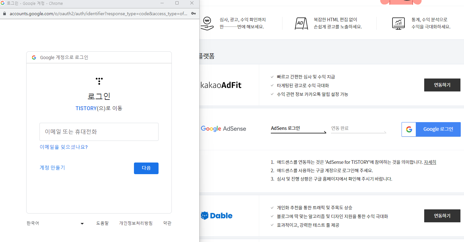Click '심사, 광고, 수익 확인까지' description text

tap(243, 20)
